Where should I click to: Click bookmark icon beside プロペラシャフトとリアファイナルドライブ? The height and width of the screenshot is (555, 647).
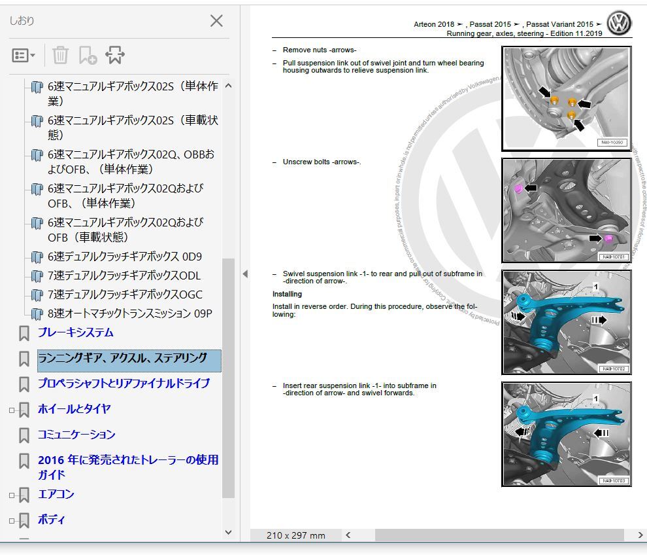[x=24, y=384]
